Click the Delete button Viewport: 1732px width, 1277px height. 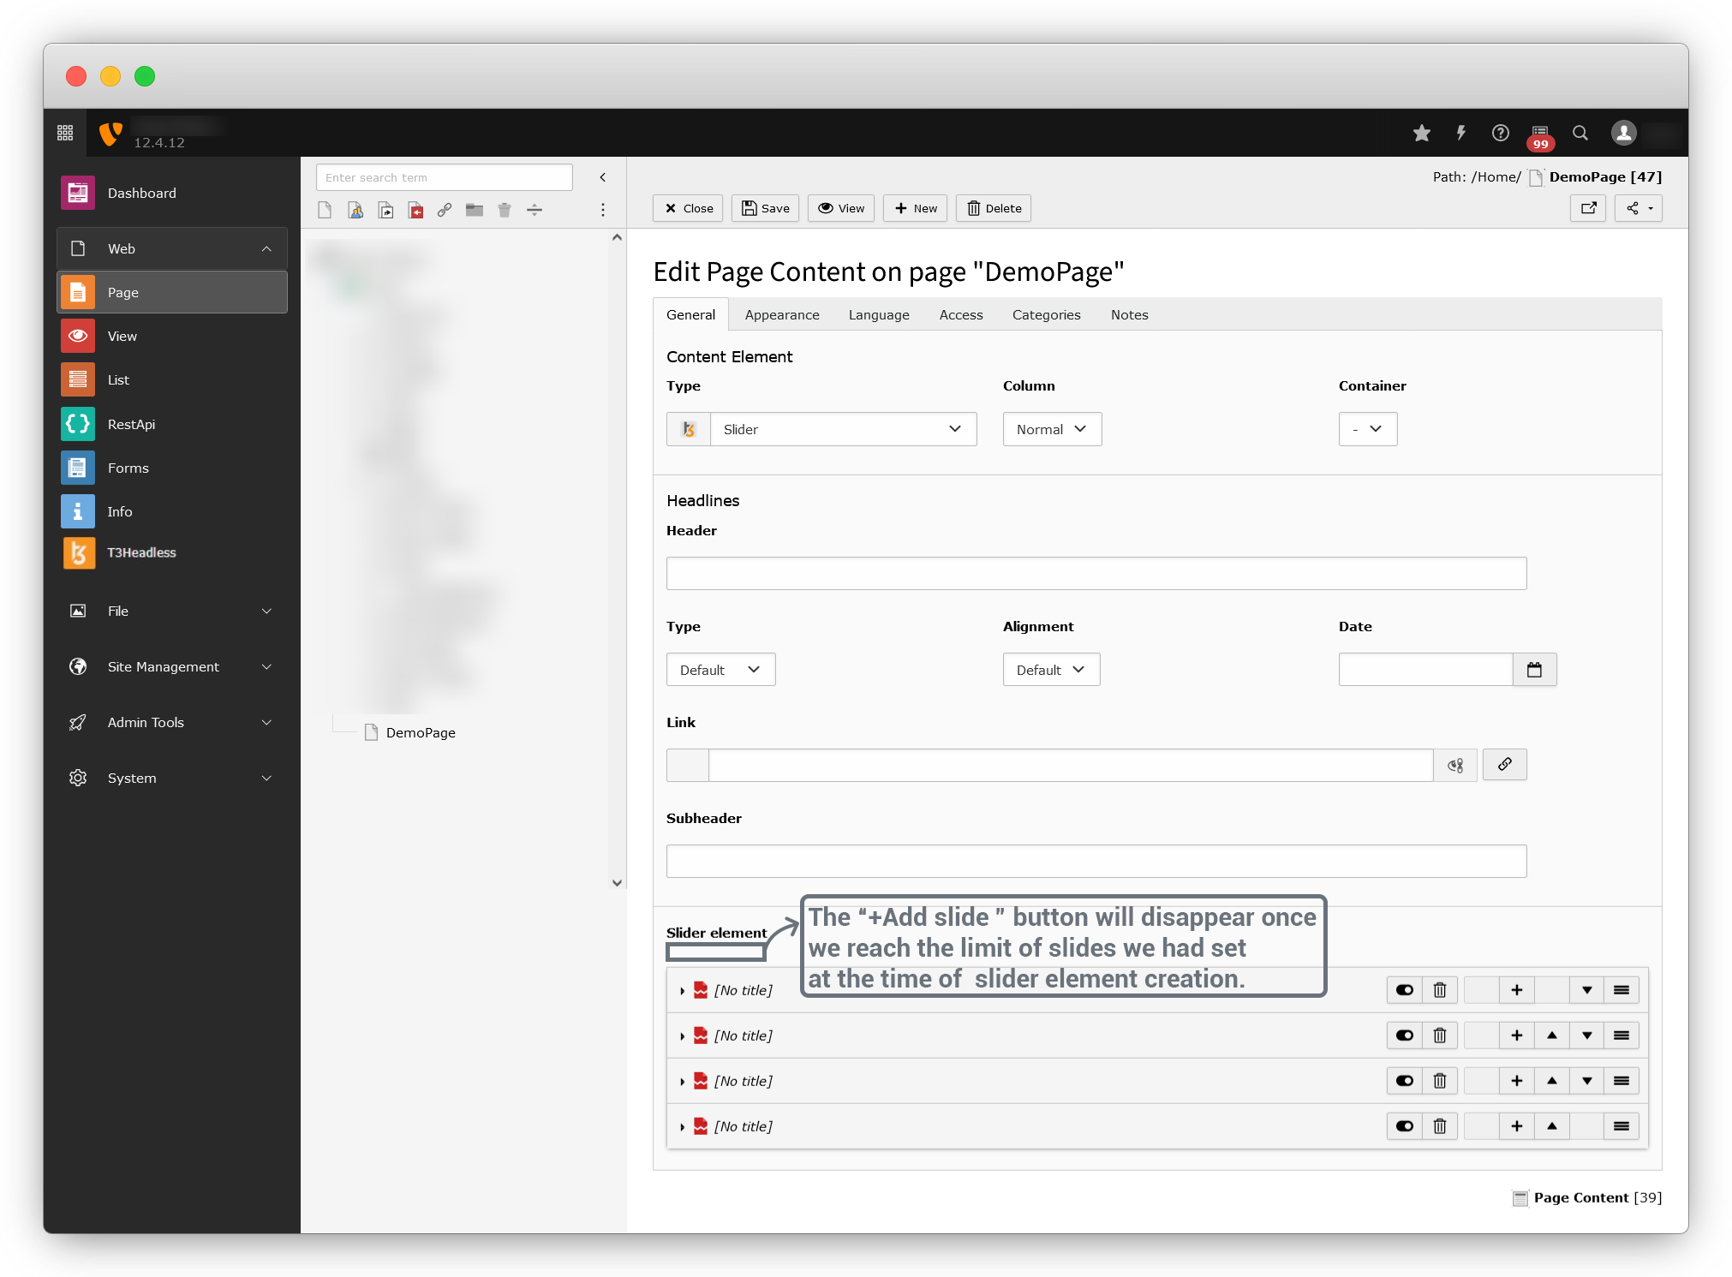tap(994, 208)
